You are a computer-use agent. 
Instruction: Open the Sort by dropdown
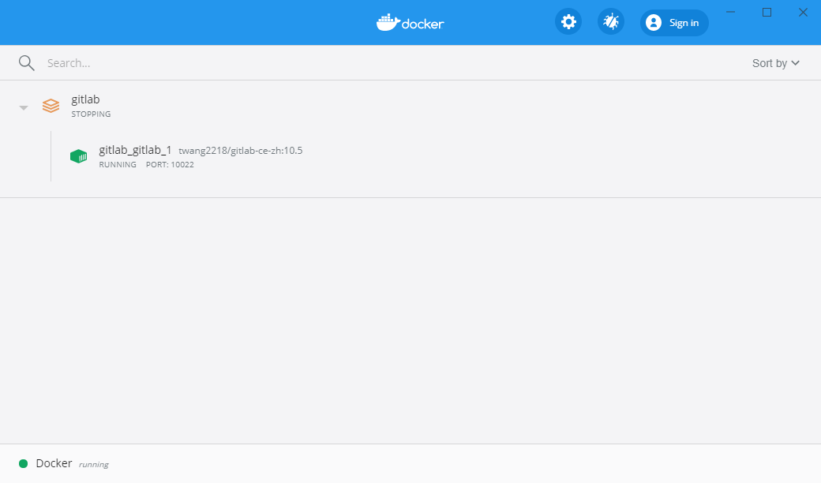770,62
